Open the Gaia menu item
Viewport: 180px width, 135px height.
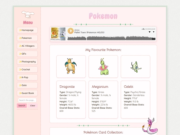click(x=27, y=85)
